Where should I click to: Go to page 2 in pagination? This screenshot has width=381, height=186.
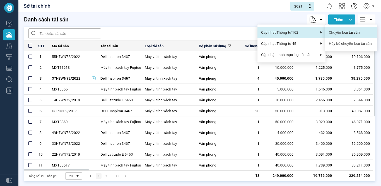(x=106, y=176)
